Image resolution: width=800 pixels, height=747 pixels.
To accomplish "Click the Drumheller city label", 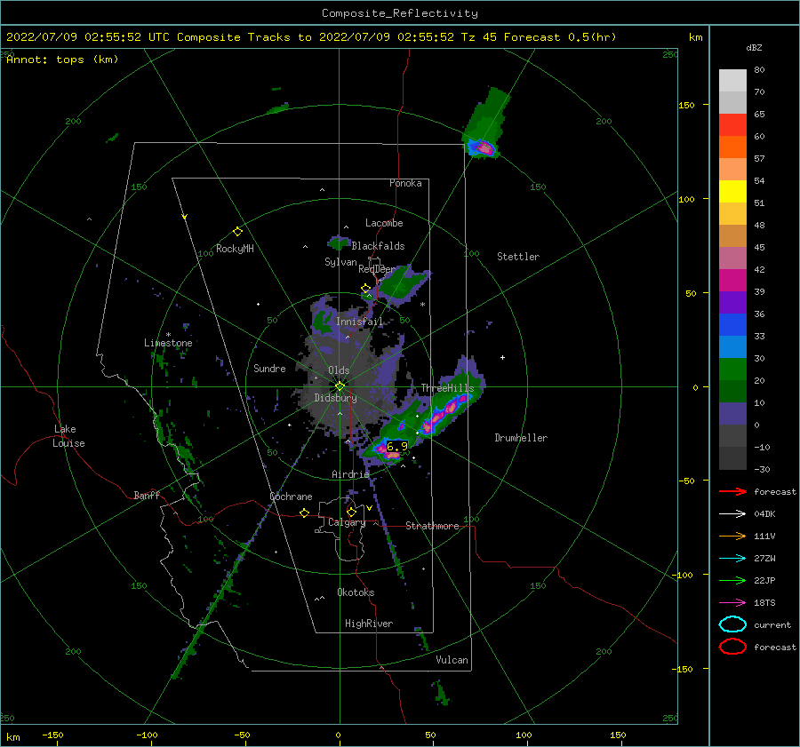I will pos(521,438).
